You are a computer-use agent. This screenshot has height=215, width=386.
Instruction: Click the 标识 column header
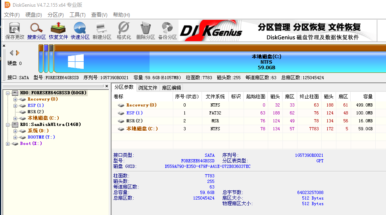pyautogui.click(x=236, y=97)
